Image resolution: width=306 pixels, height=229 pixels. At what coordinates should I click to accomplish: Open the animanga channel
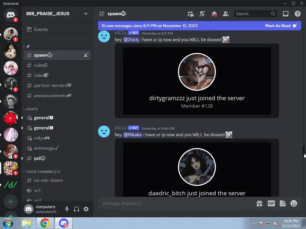[57, 148]
